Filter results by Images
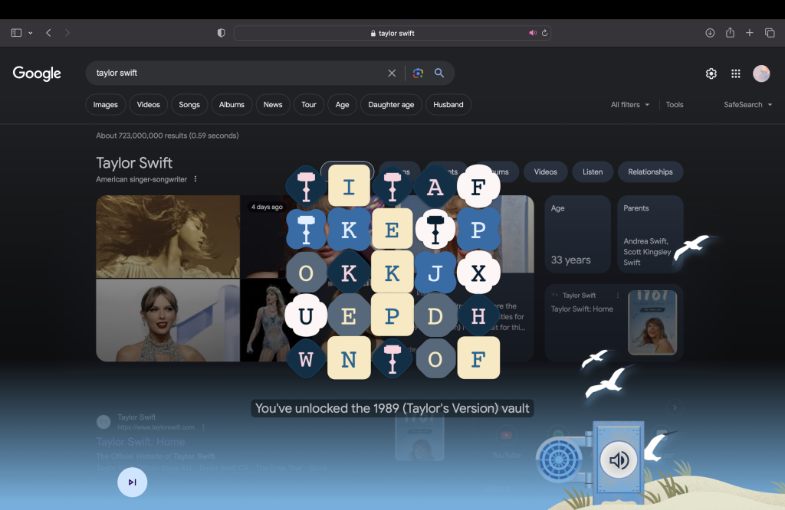 pyautogui.click(x=106, y=104)
